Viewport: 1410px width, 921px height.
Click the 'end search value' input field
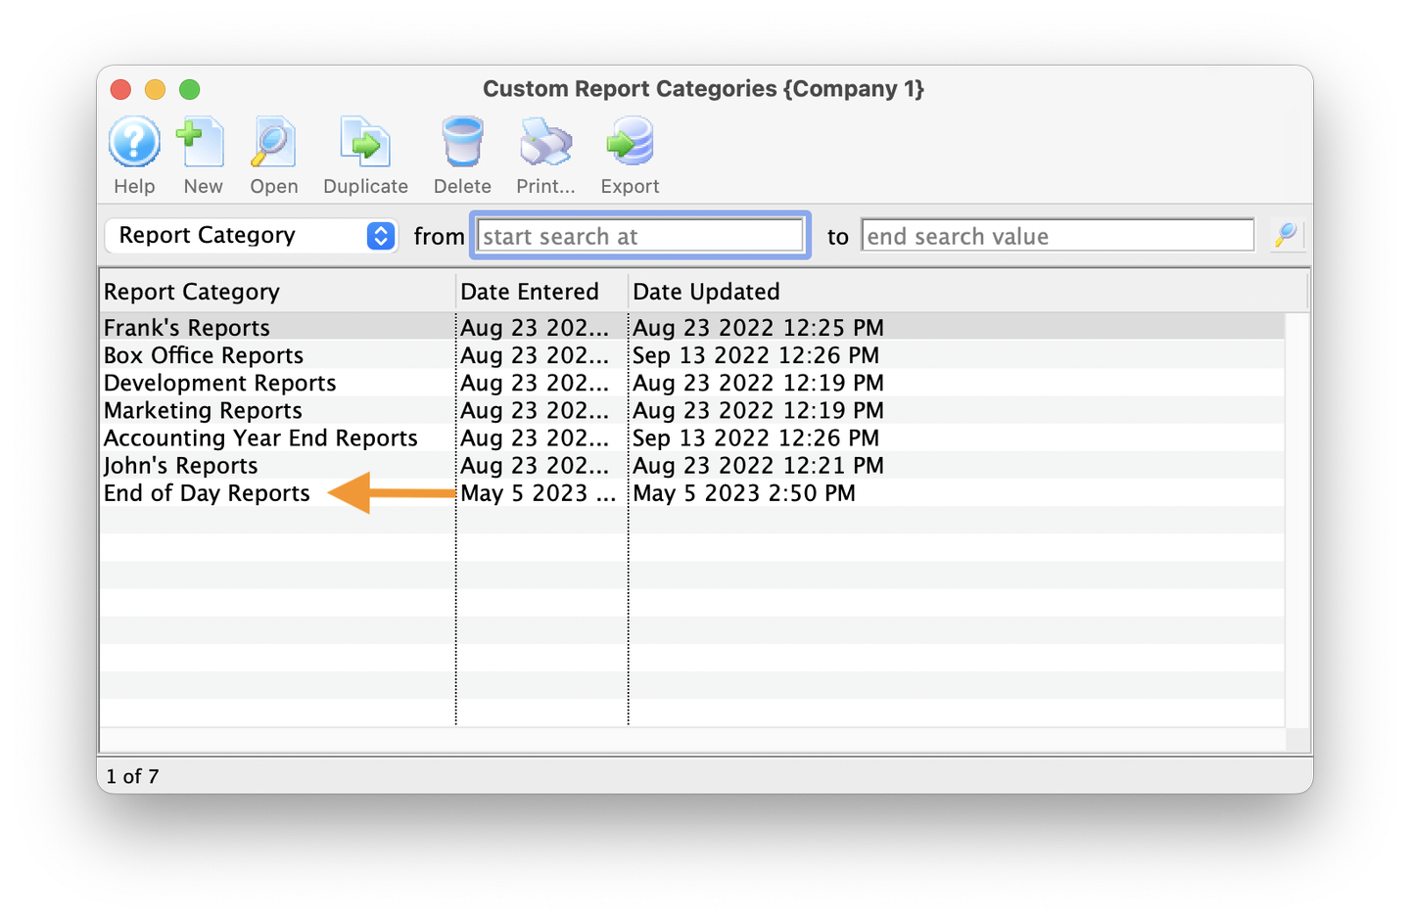click(x=1057, y=236)
